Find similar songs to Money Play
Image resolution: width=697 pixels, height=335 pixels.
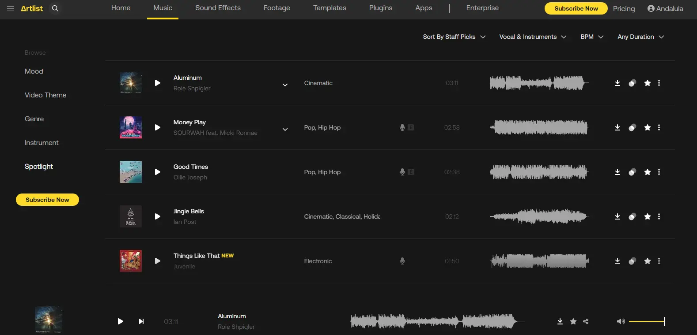633,127
